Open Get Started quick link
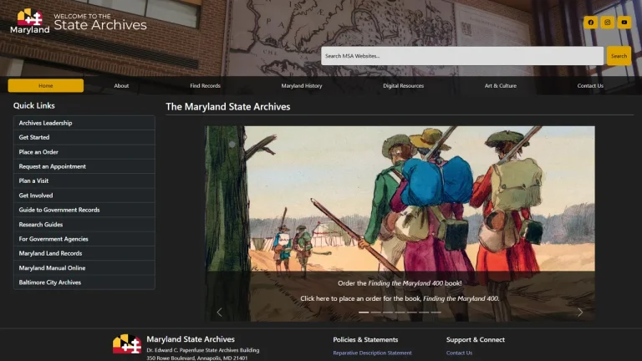Screen dimensions: 642x361 [84, 137]
